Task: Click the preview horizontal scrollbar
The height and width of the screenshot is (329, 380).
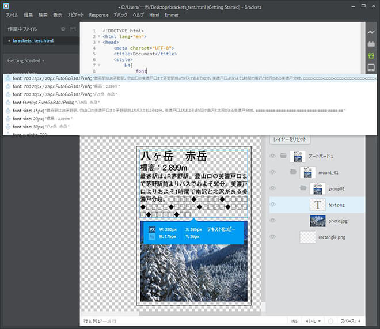Action: 200,313
